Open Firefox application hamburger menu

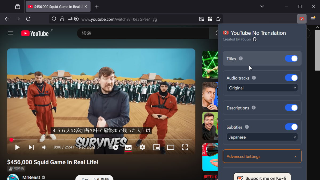tap(313, 19)
